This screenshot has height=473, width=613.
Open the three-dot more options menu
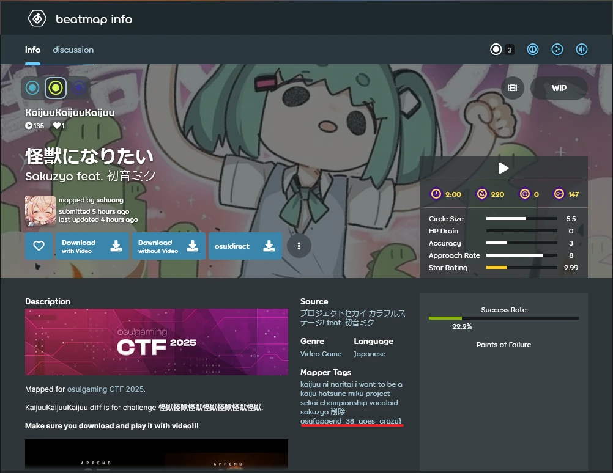pyautogui.click(x=299, y=246)
